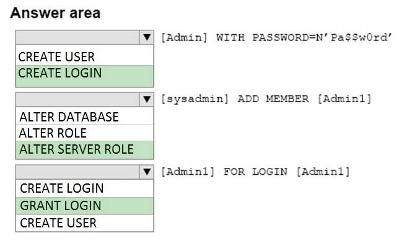Click the FOR LOGIN code text
This screenshot has height=246, width=407.
coord(255,172)
